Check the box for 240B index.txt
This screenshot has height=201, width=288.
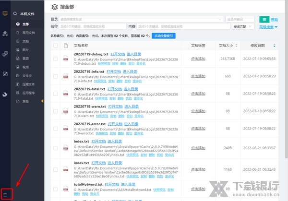click(x=55, y=148)
